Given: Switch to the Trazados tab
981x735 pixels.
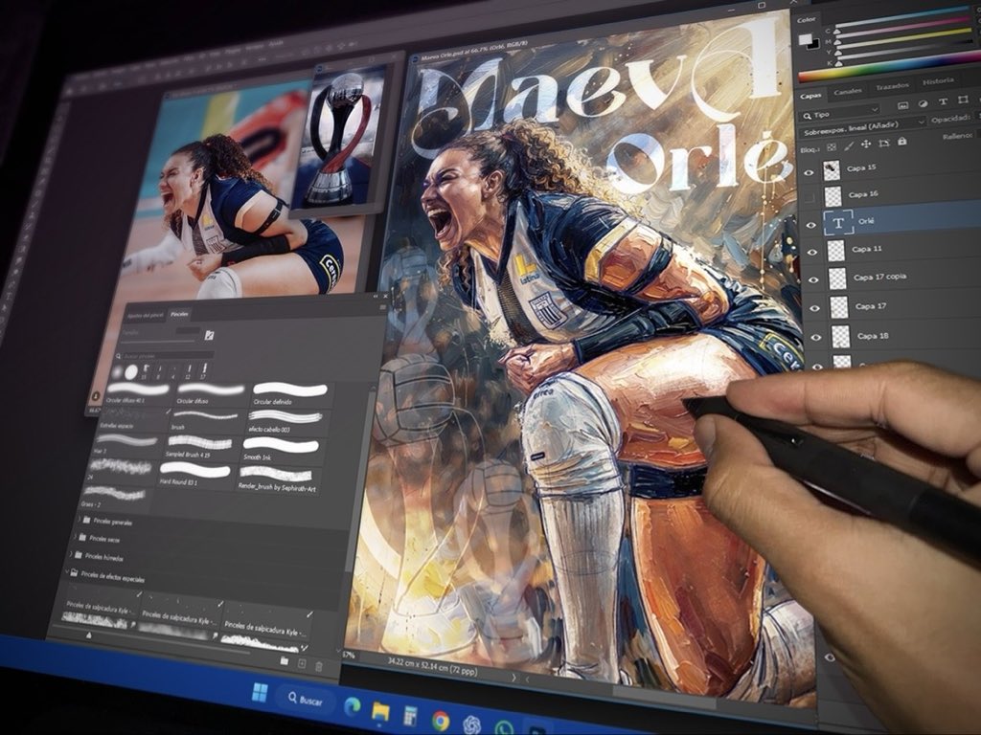Looking at the screenshot, I should pos(892,86).
